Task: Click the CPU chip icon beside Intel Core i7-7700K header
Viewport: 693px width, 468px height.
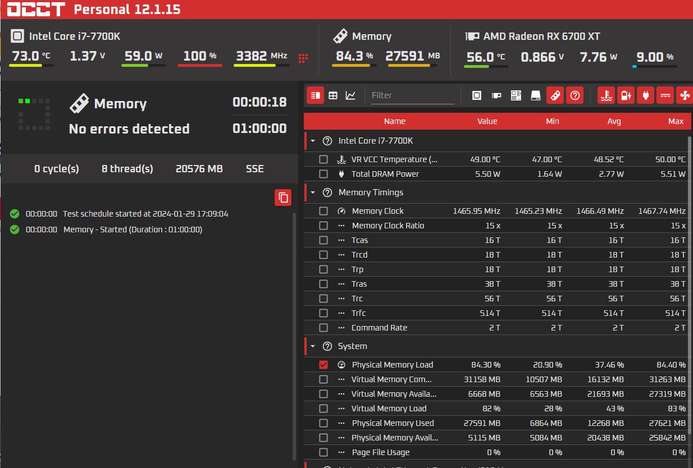Action: pos(18,36)
